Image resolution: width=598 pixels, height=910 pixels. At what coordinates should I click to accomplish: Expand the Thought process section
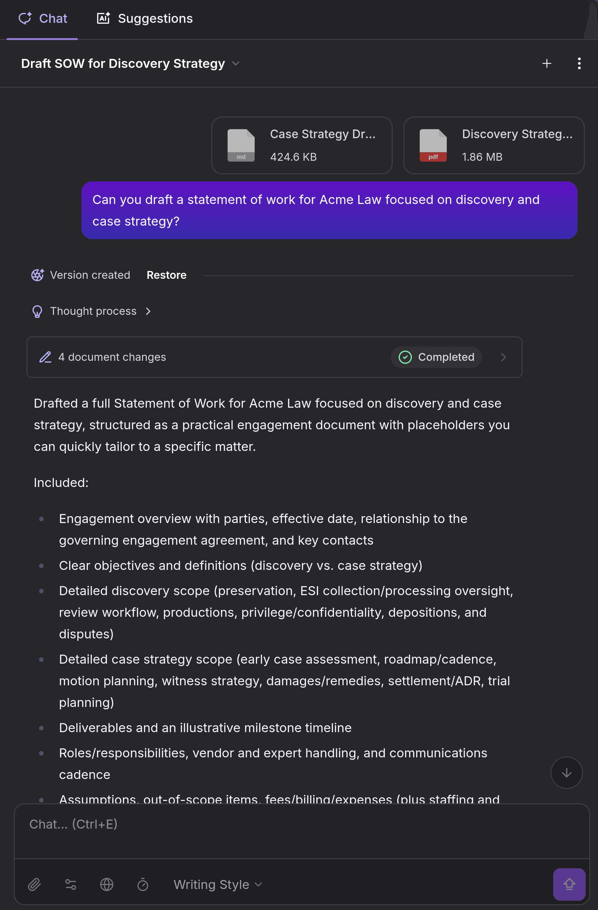tap(148, 311)
